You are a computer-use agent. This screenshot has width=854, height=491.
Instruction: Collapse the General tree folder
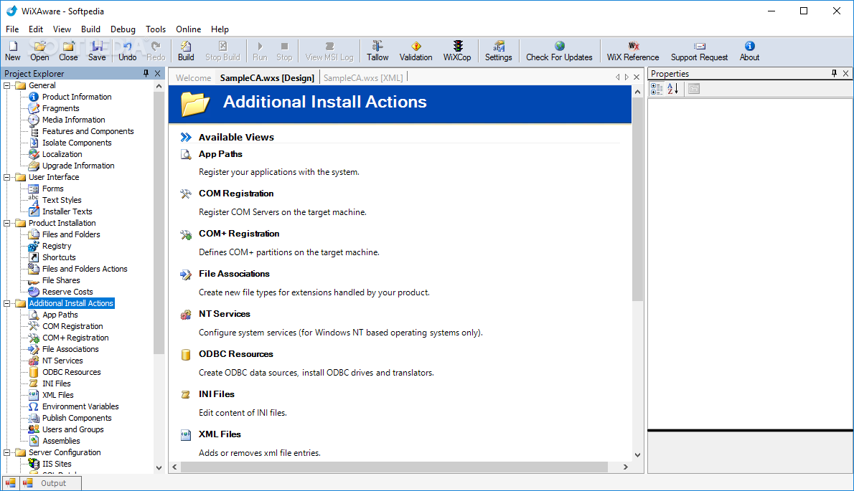(x=7, y=85)
